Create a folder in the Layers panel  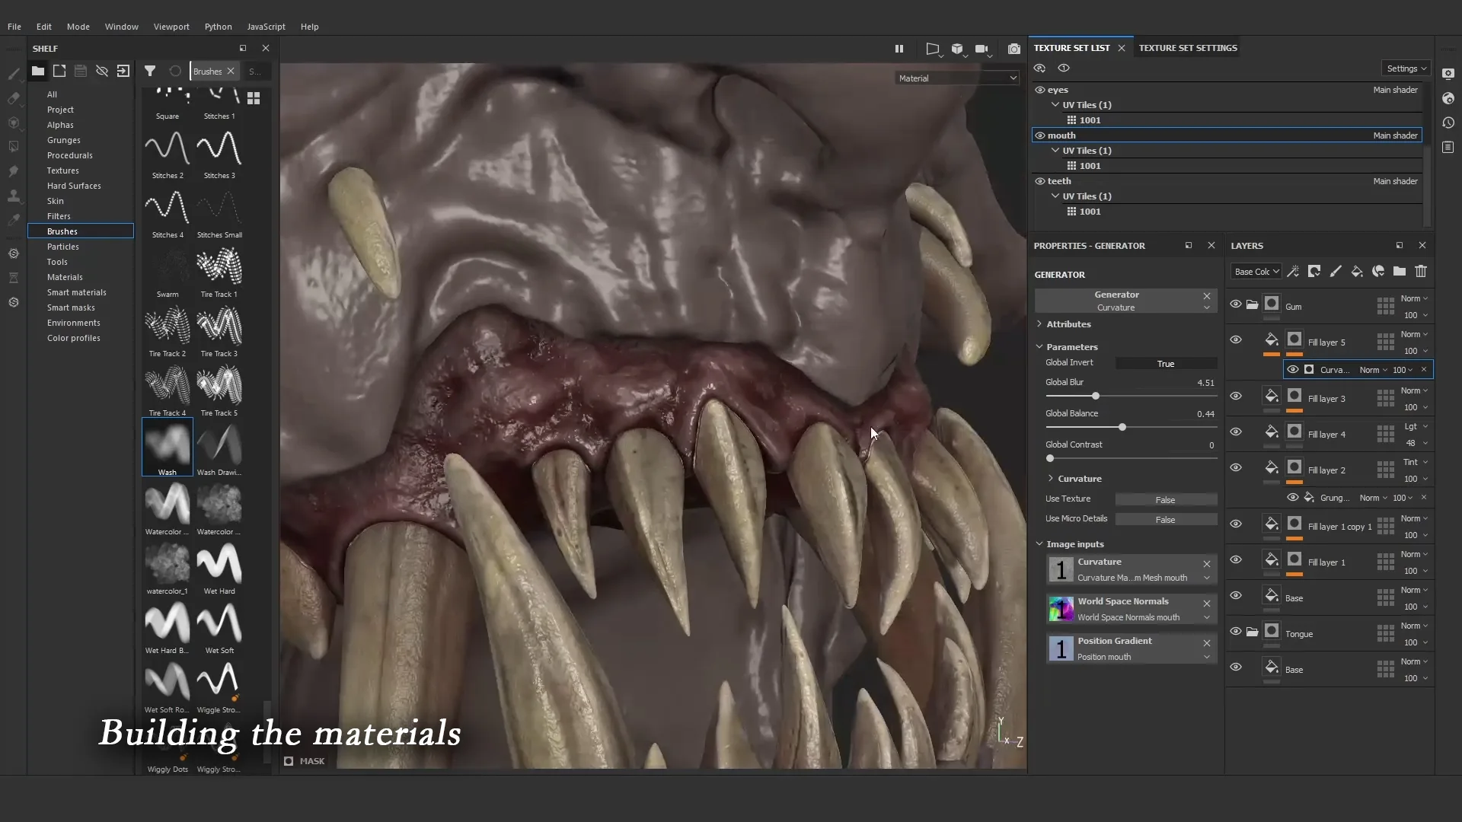pos(1400,272)
